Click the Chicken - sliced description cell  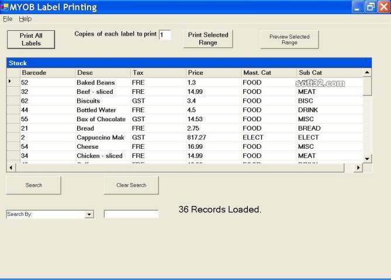click(103, 156)
